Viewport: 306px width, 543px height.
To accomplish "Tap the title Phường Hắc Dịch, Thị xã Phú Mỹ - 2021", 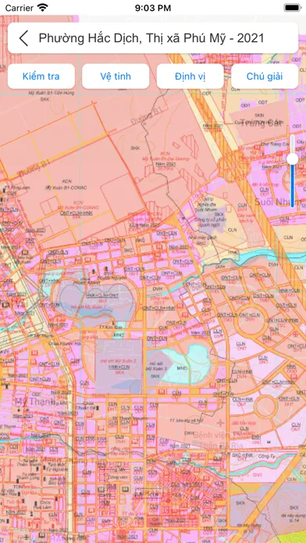I will tap(151, 38).
